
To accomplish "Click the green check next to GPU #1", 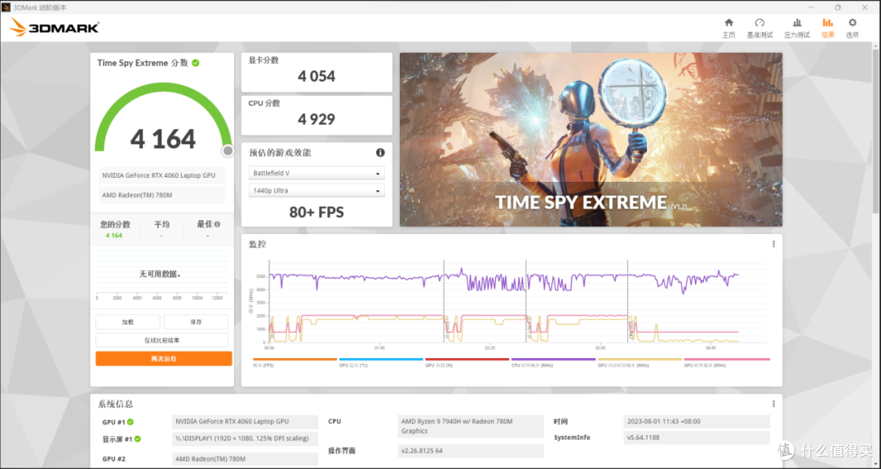I will click(x=131, y=422).
